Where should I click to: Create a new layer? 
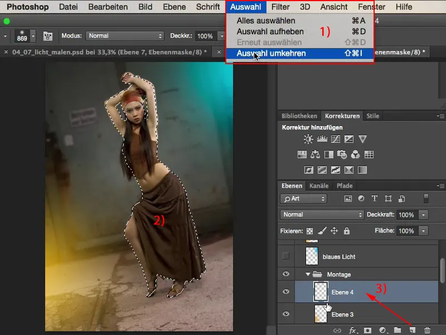413,331
